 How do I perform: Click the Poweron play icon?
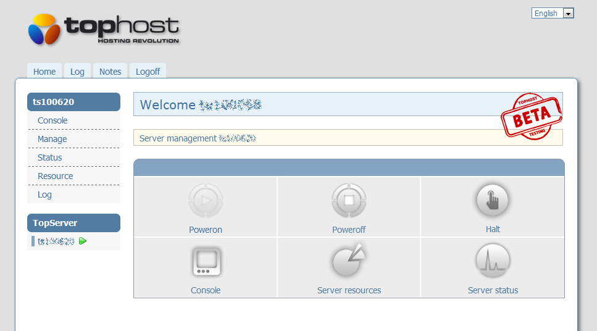pos(206,201)
